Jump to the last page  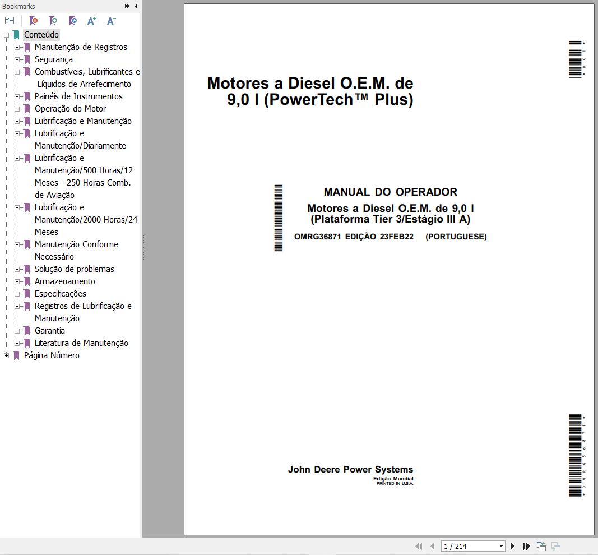pos(526,546)
